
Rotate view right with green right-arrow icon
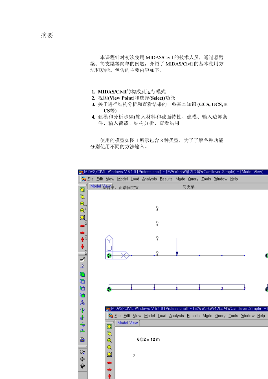(x=82, y=331)
